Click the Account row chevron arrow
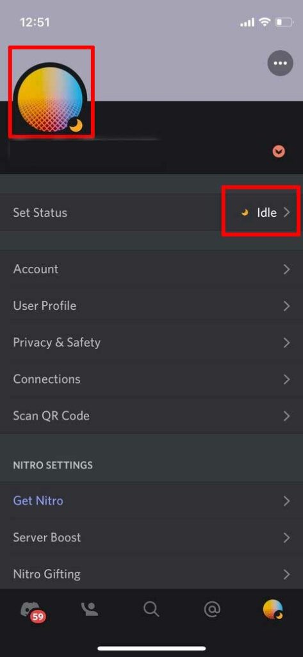 [287, 269]
